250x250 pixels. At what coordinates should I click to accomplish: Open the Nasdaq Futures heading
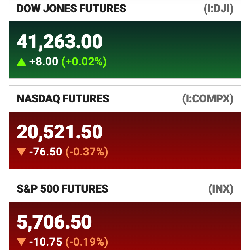(x=63, y=98)
